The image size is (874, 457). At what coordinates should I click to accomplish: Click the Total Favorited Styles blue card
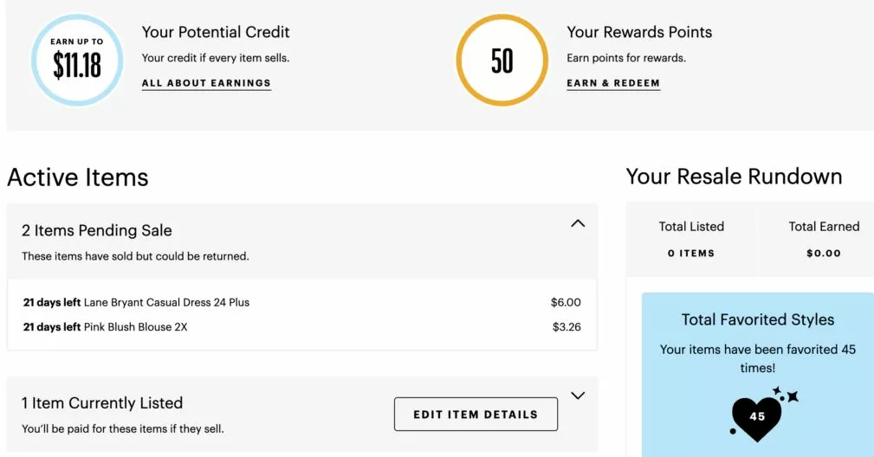pos(758,375)
